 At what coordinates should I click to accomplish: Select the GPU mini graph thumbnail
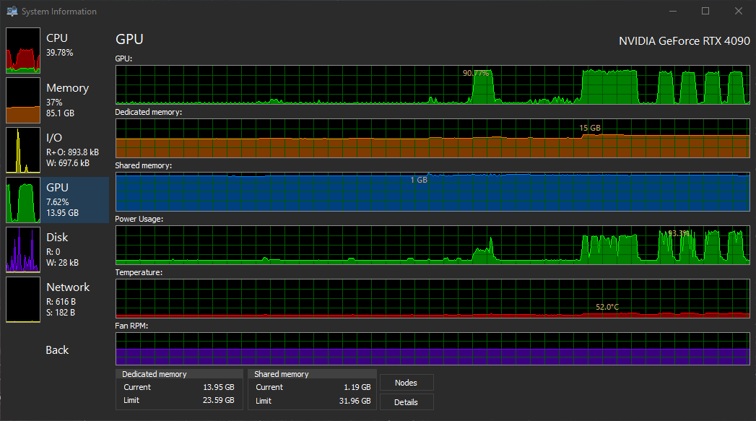(x=23, y=199)
